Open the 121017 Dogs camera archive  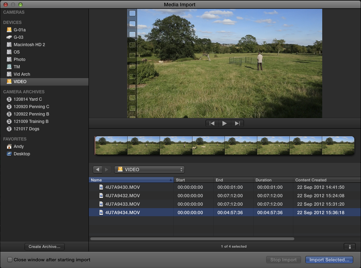tap(26, 129)
